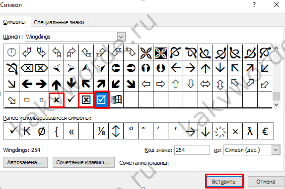Pick the euro sign from recent symbols
The width and height of the screenshot is (285, 189).
click(x=265, y=131)
